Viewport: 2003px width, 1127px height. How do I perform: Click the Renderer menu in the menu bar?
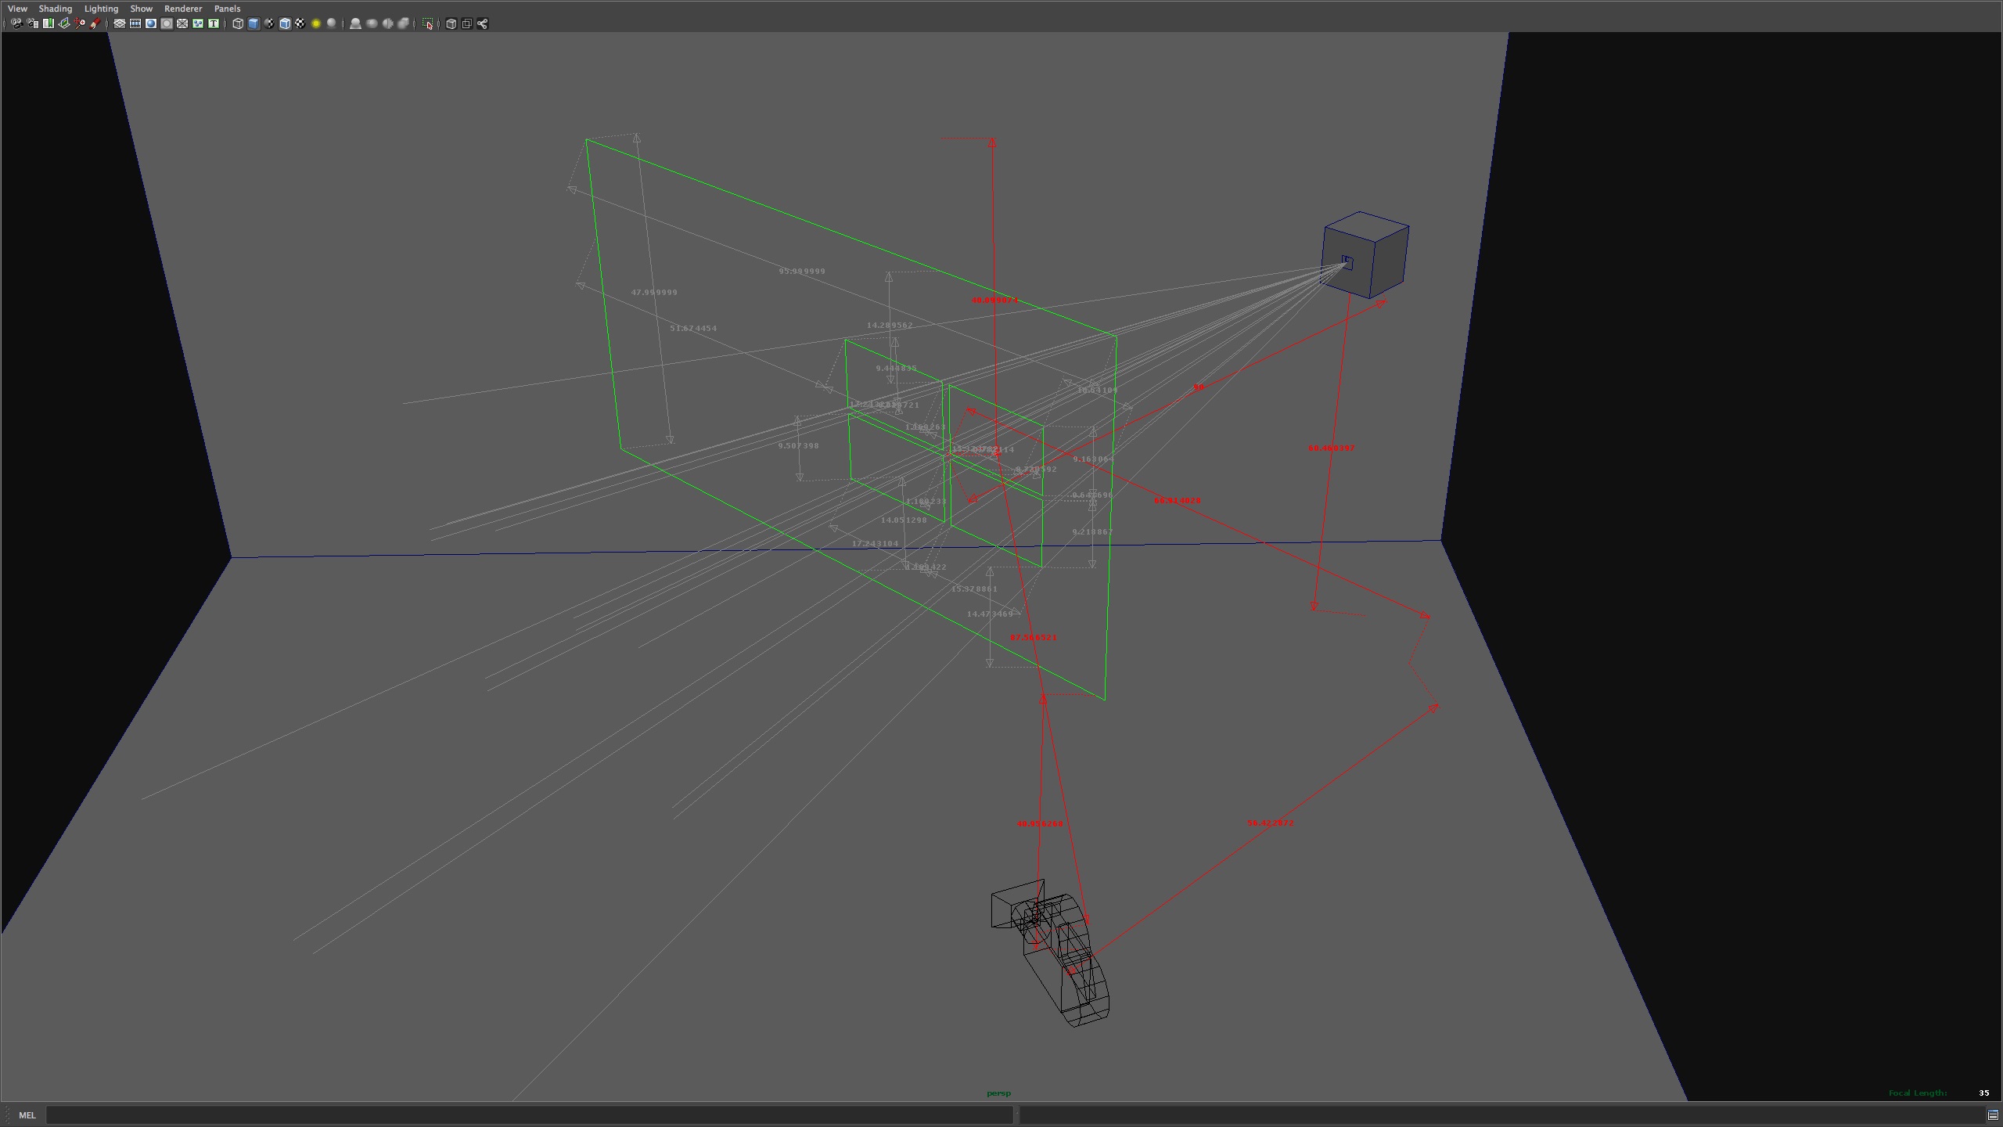click(x=183, y=9)
